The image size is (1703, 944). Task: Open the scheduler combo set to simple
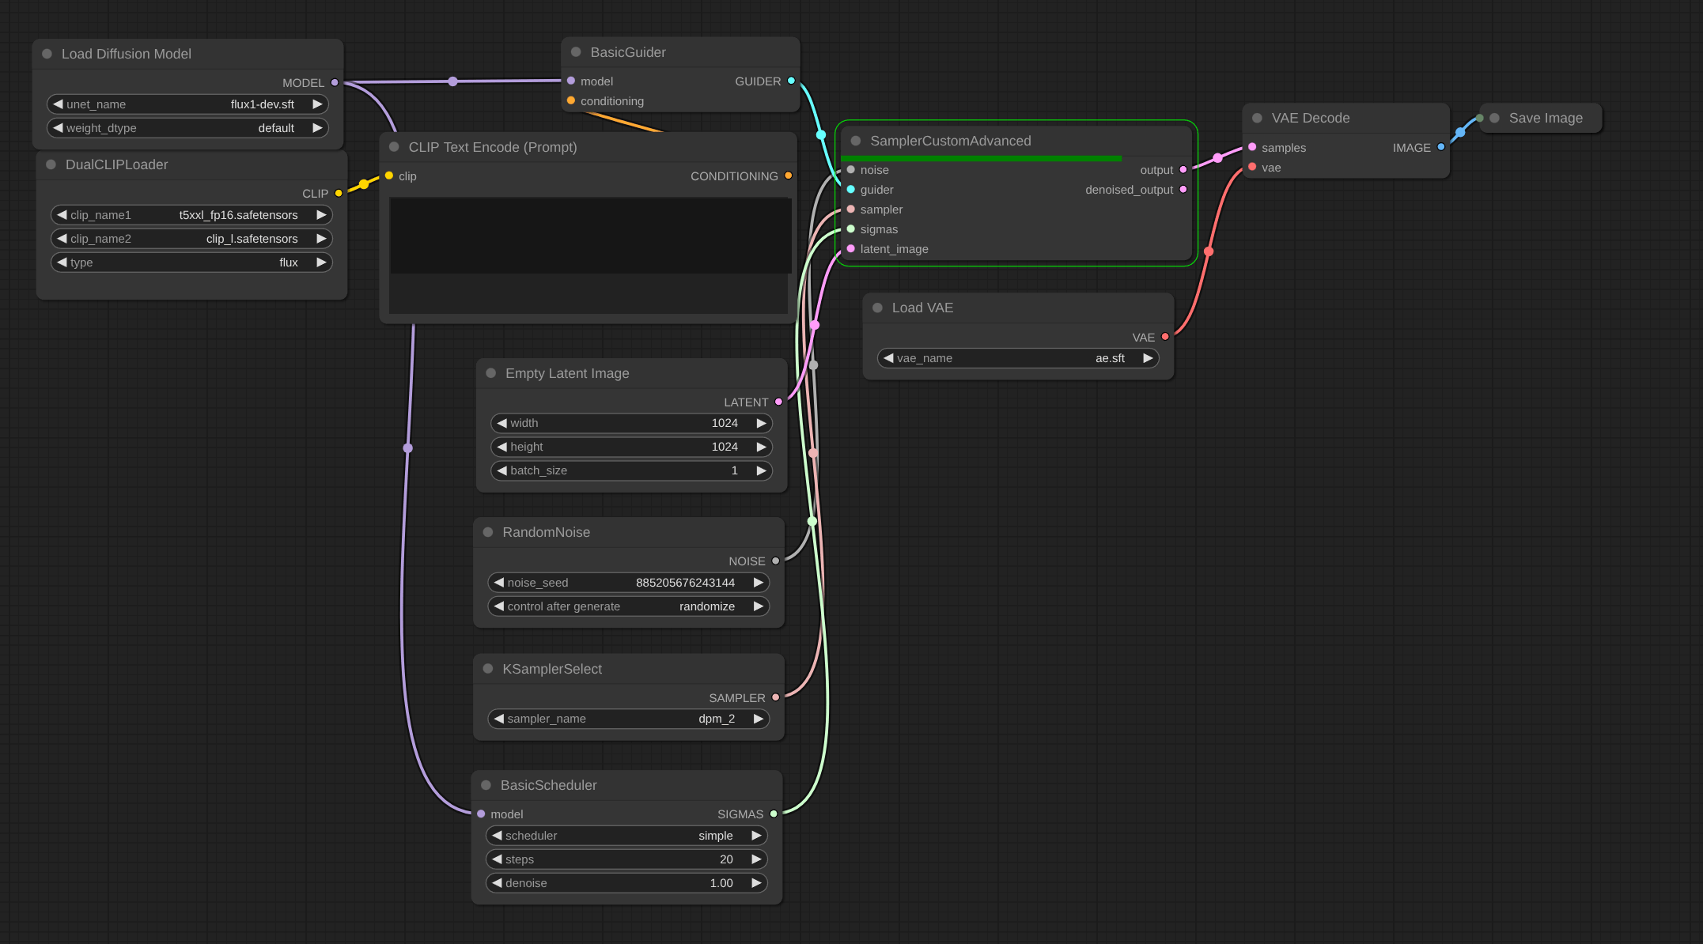point(626,836)
